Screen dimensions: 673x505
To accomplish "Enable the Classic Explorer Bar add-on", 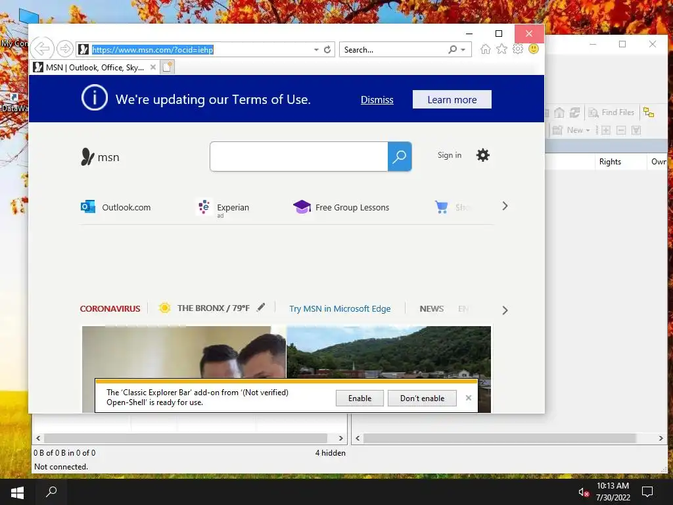I will [360, 398].
